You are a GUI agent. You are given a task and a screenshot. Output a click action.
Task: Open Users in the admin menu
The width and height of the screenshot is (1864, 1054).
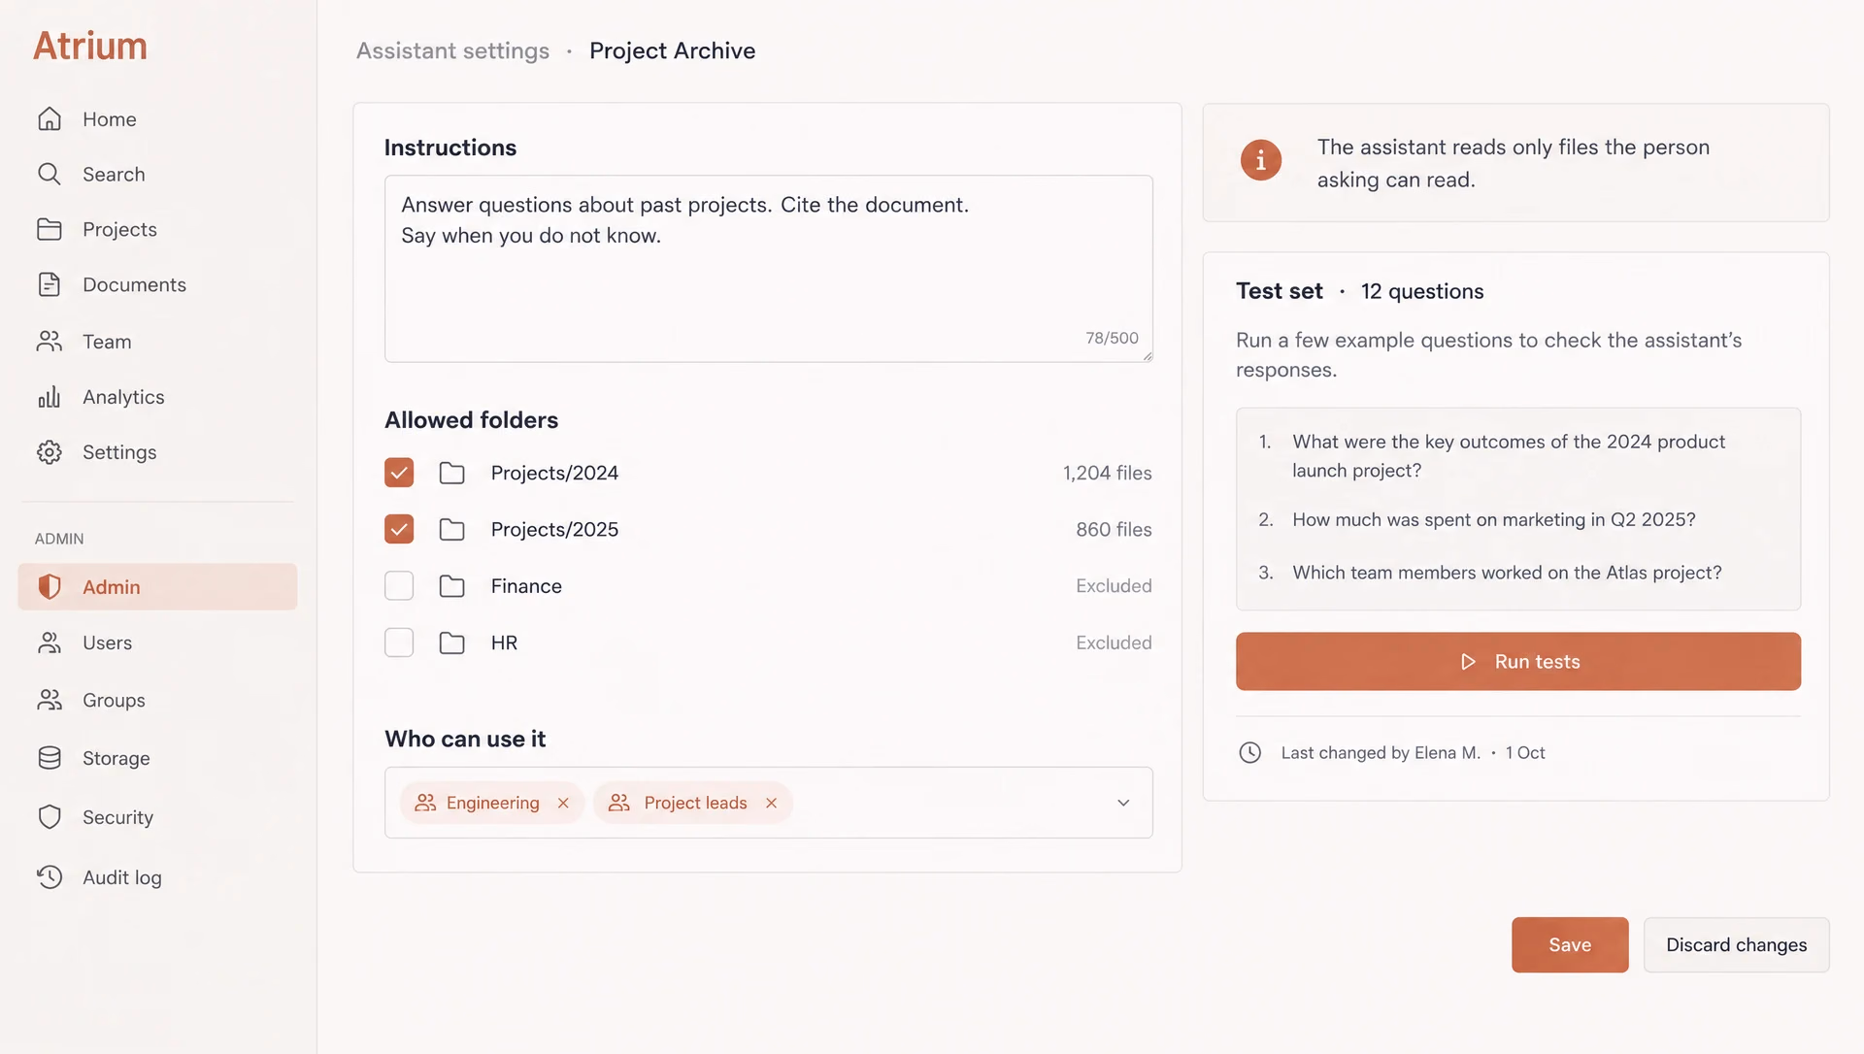157,642
